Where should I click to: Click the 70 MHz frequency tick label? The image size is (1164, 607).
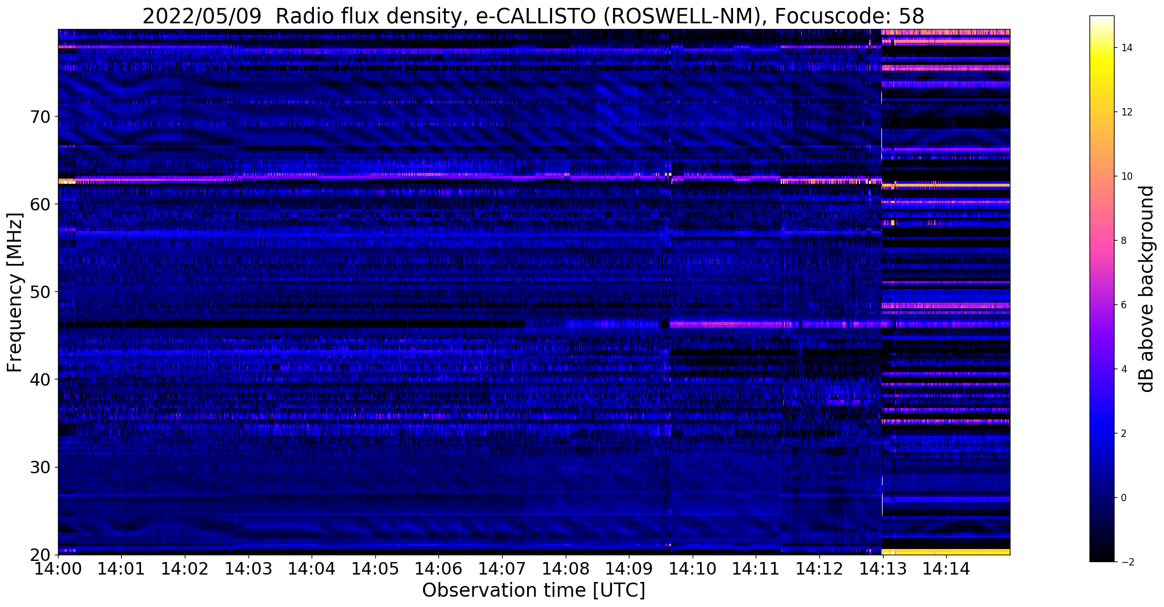tap(41, 117)
